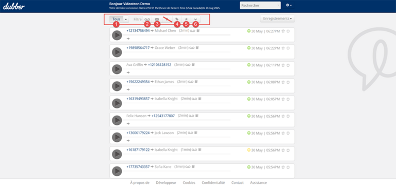Play the Felix Hansen recording
The width and height of the screenshot is (396, 187).
coord(117,120)
